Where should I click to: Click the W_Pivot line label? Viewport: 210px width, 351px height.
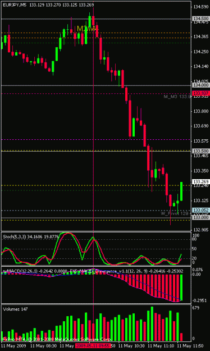[x=176, y=213]
